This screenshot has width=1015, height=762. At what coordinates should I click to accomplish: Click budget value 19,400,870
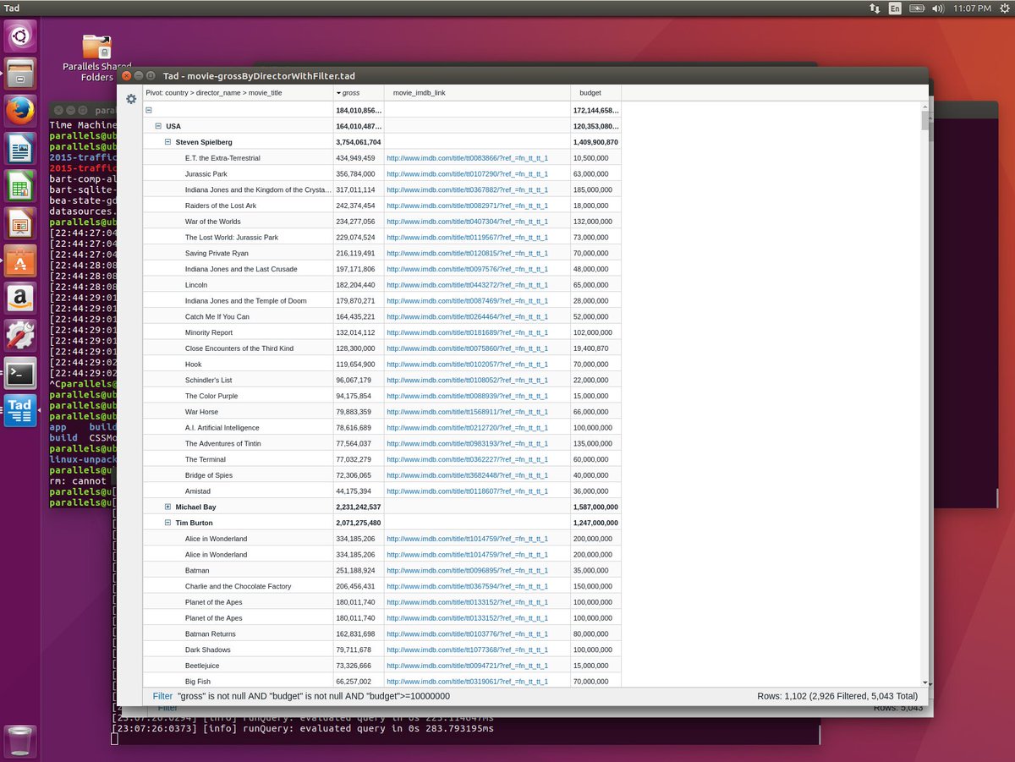coord(591,348)
